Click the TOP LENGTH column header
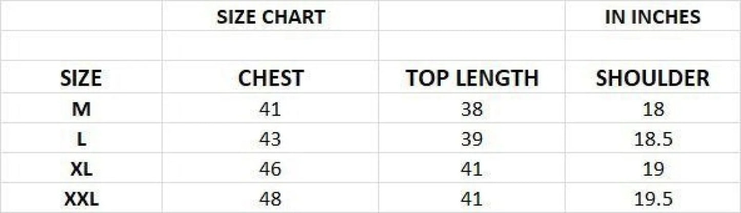741x213 pixels. coord(472,78)
